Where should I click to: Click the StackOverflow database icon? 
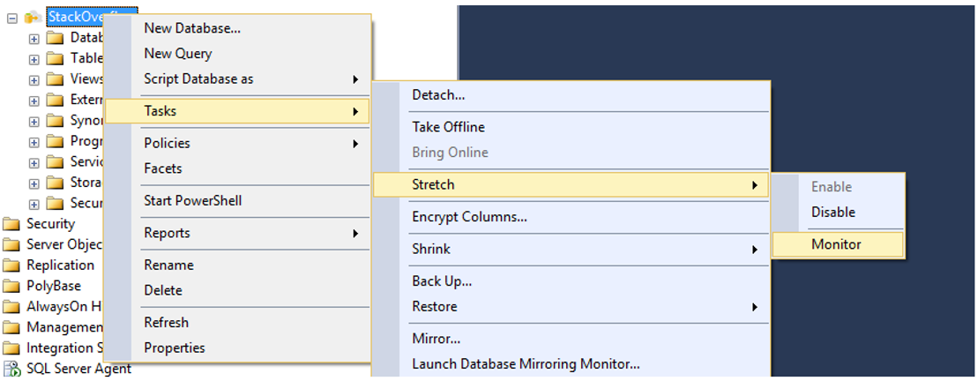click(x=34, y=17)
